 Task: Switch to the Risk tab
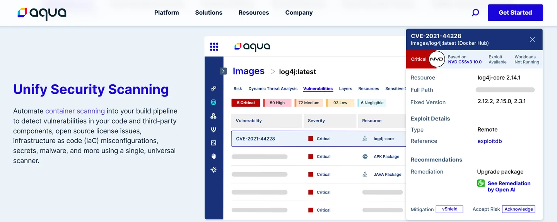[x=238, y=88]
